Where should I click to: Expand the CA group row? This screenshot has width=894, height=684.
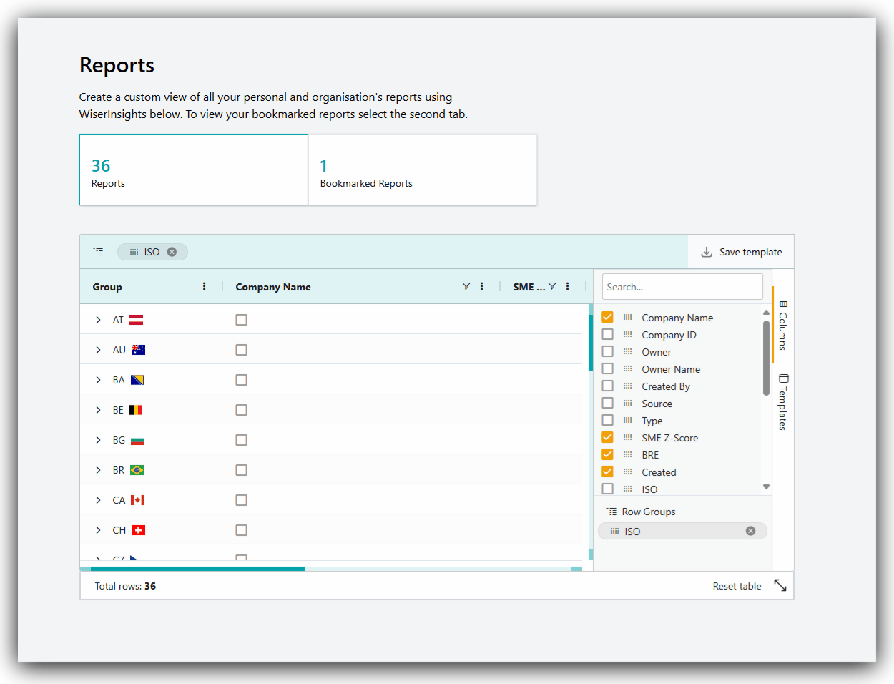click(x=98, y=500)
